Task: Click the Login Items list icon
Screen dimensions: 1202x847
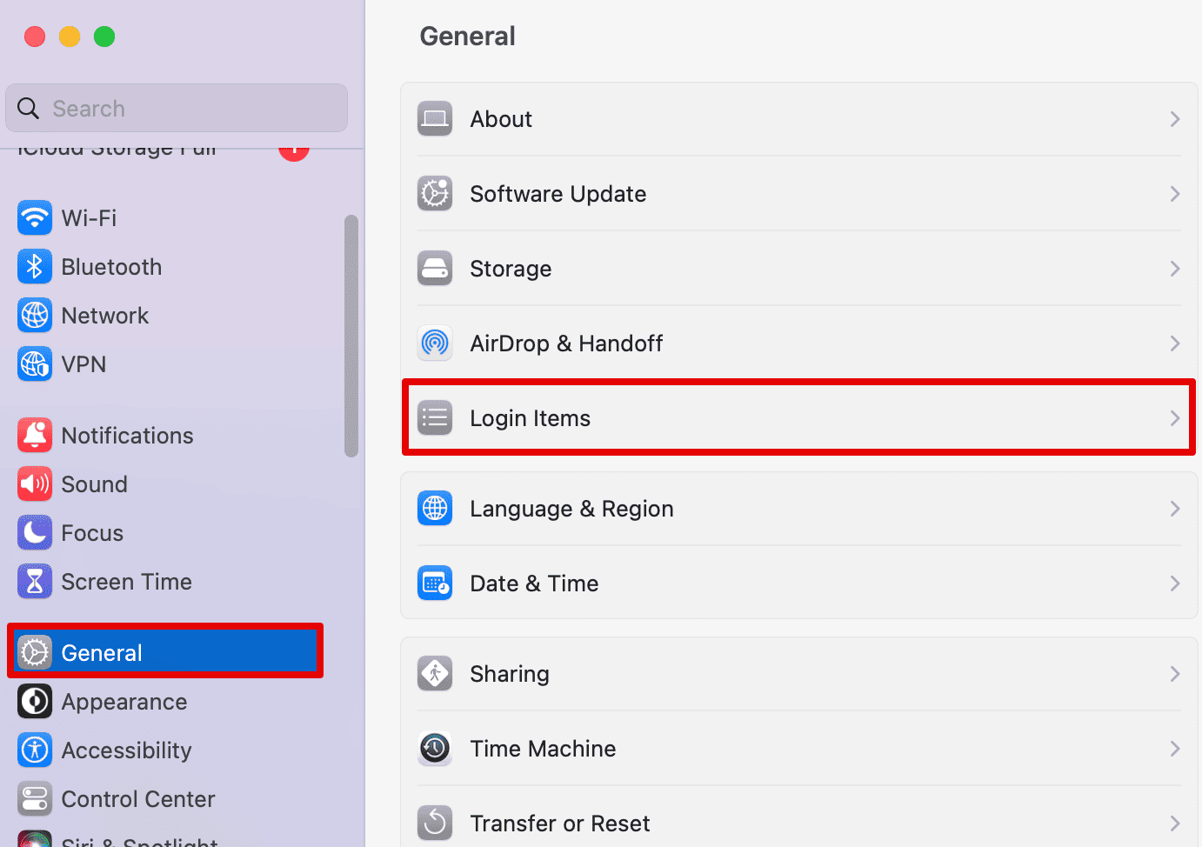Action: (x=435, y=418)
